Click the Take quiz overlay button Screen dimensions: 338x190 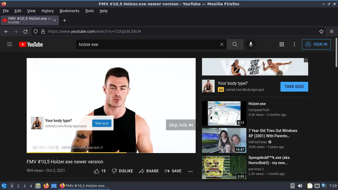click(x=102, y=123)
